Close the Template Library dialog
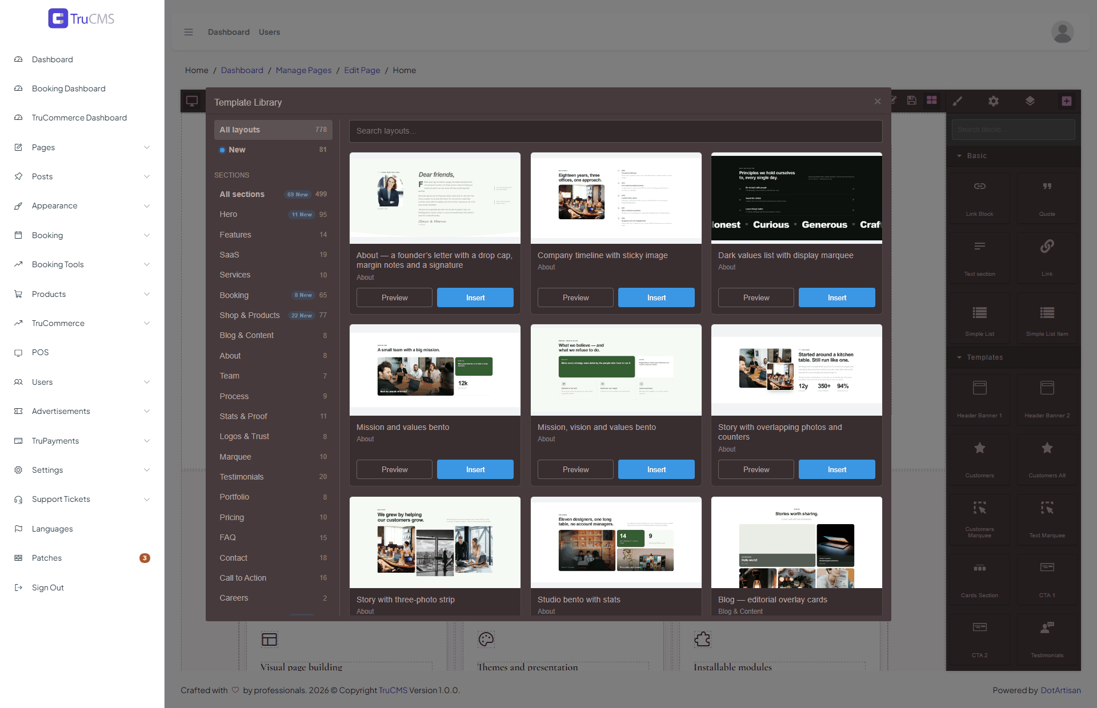 [x=878, y=102]
